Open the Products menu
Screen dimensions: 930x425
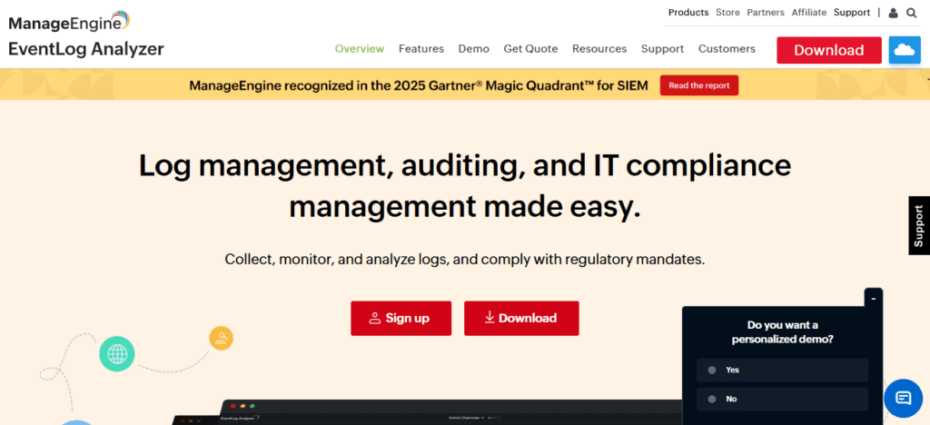click(x=688, y=13)
